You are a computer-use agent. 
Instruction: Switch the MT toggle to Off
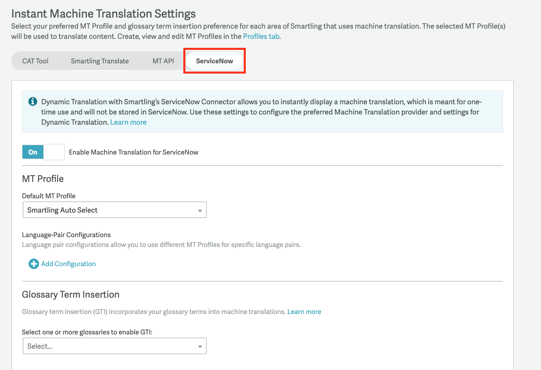tap(53, 152)
